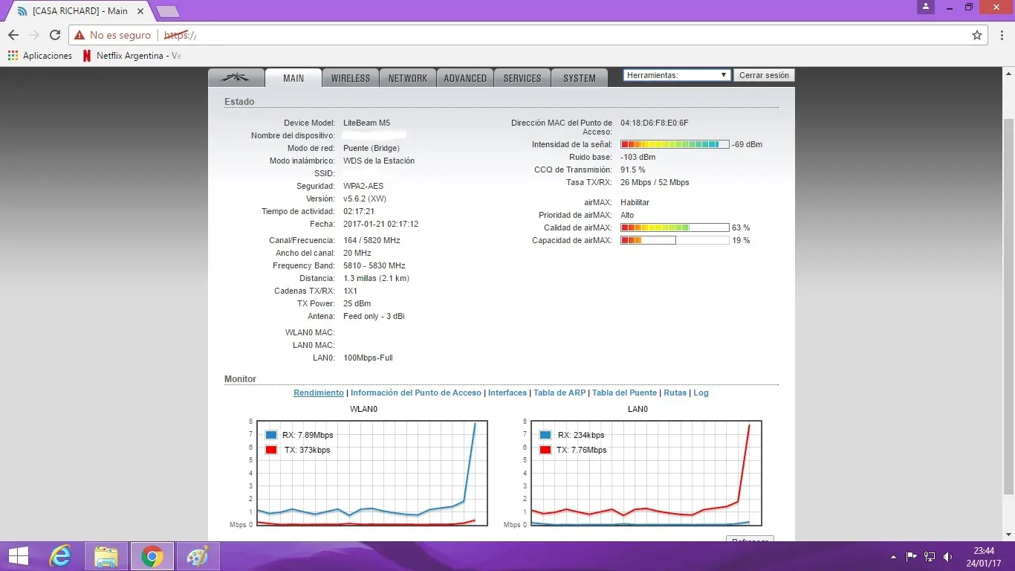Click the Chrome user profile icon

[x=925, y=7]
